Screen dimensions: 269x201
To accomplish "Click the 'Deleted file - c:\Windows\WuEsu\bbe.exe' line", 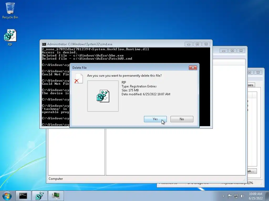I will pyautogui.click(x=83, y=55).
